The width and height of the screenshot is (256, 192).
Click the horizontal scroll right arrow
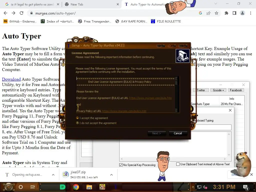coord(225,159)
